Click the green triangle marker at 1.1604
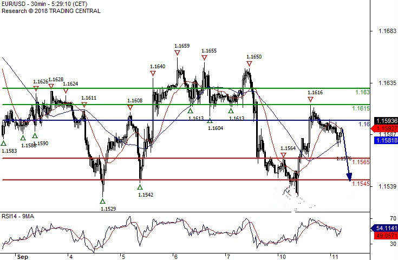 pyautogui.click(x=210, y=120)
